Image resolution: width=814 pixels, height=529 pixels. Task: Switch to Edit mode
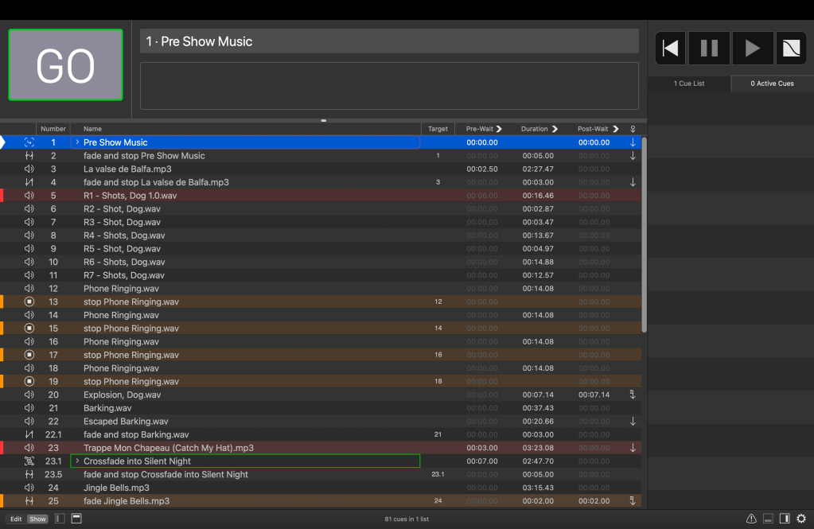coord(16,519)
